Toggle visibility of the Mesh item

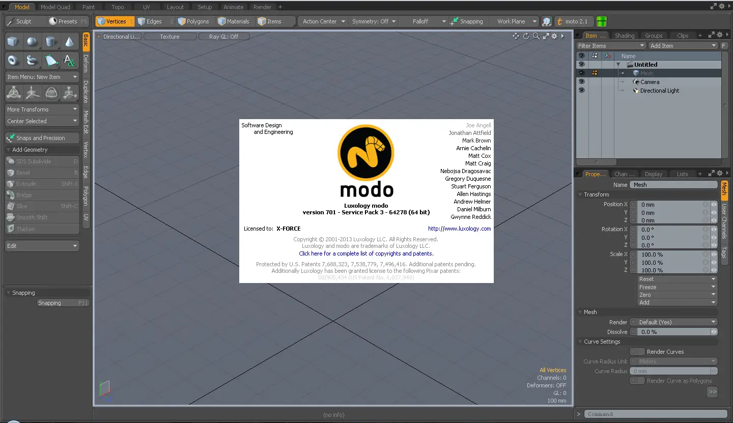coord(582,73)
